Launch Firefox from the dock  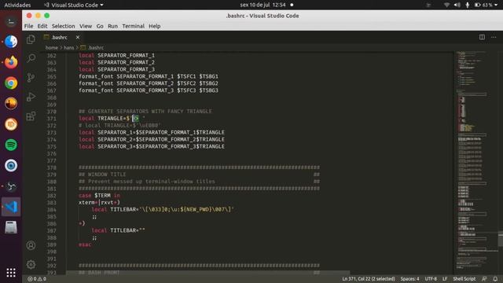[x=11, y=62]
